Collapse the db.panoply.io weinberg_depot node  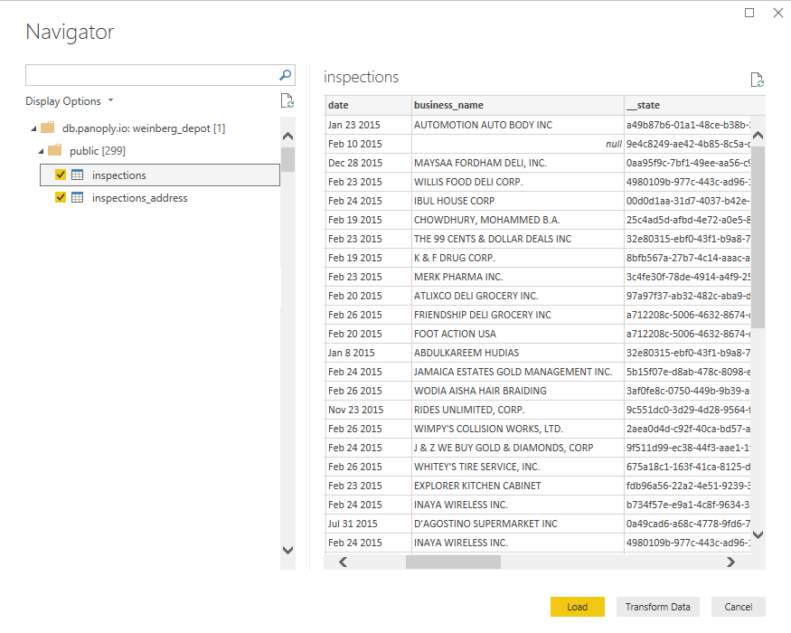33,128
